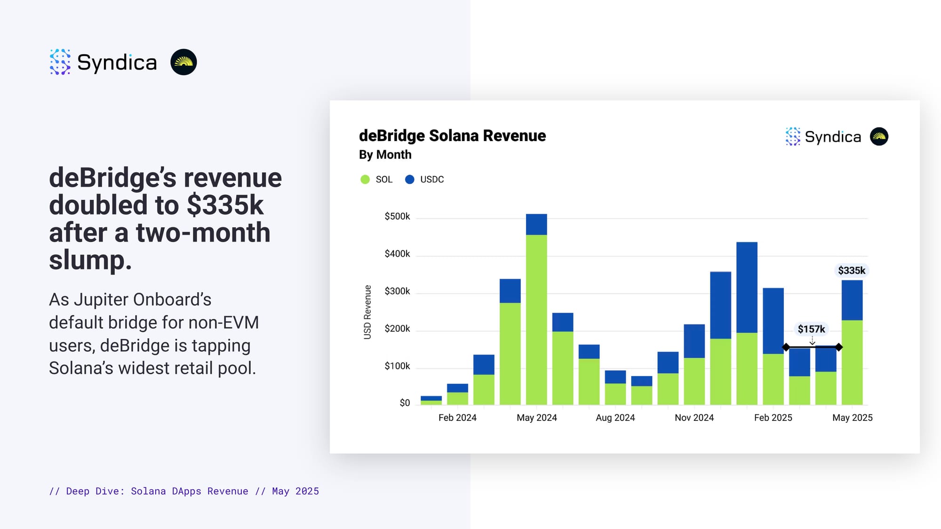This screenshot has height=529, width=941.
Task: Click the $100k y-axis label
Action: tap(397, 366)
